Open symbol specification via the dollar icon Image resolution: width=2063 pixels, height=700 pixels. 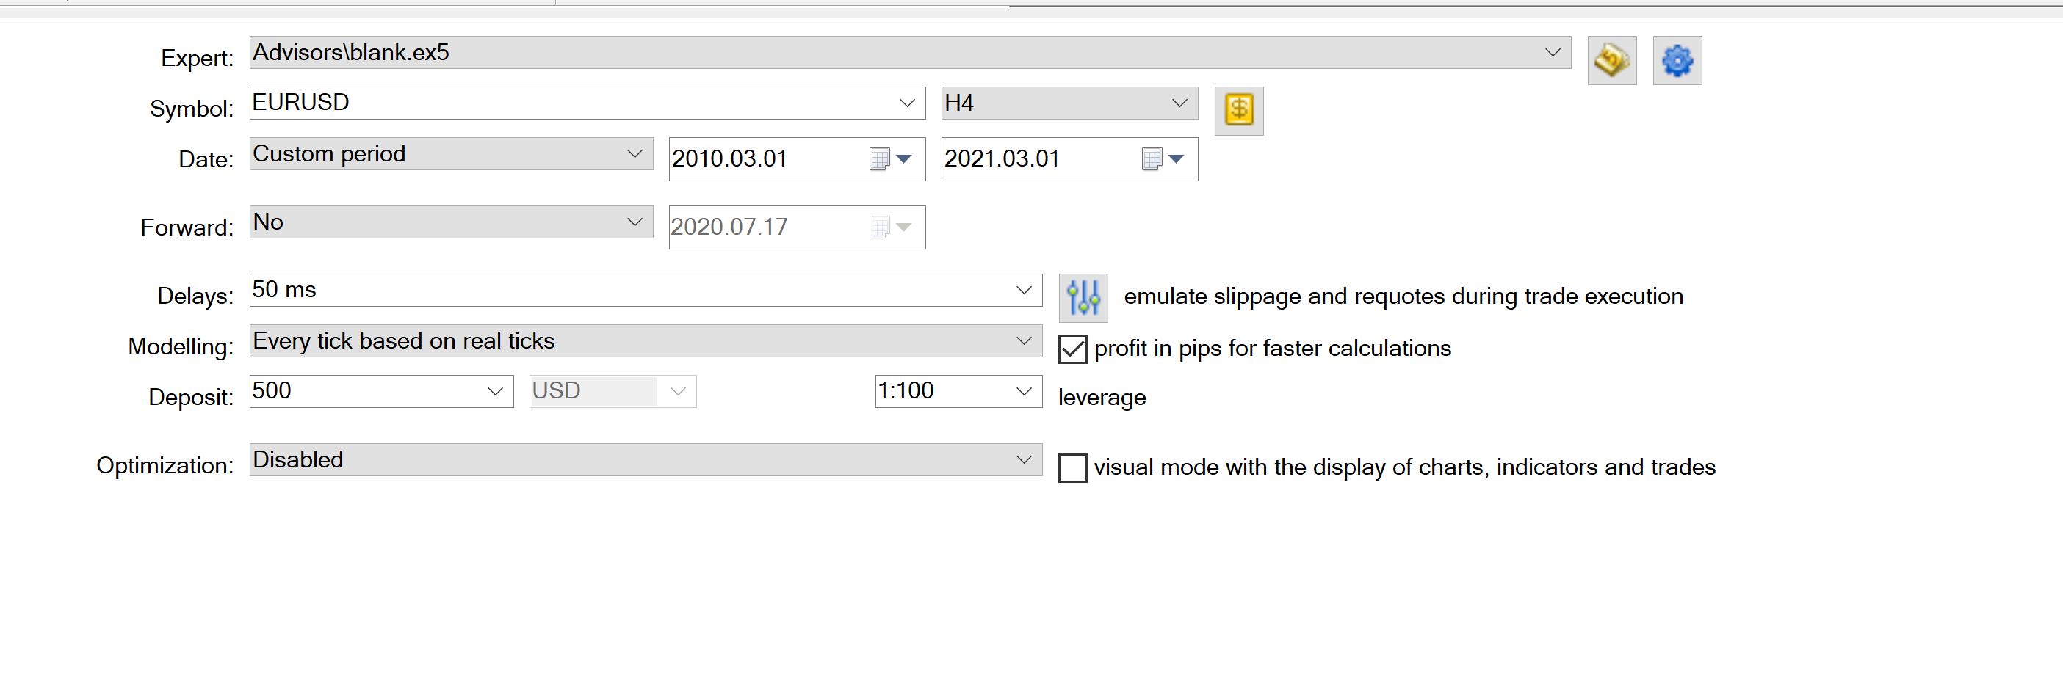tap(1239, 110)
